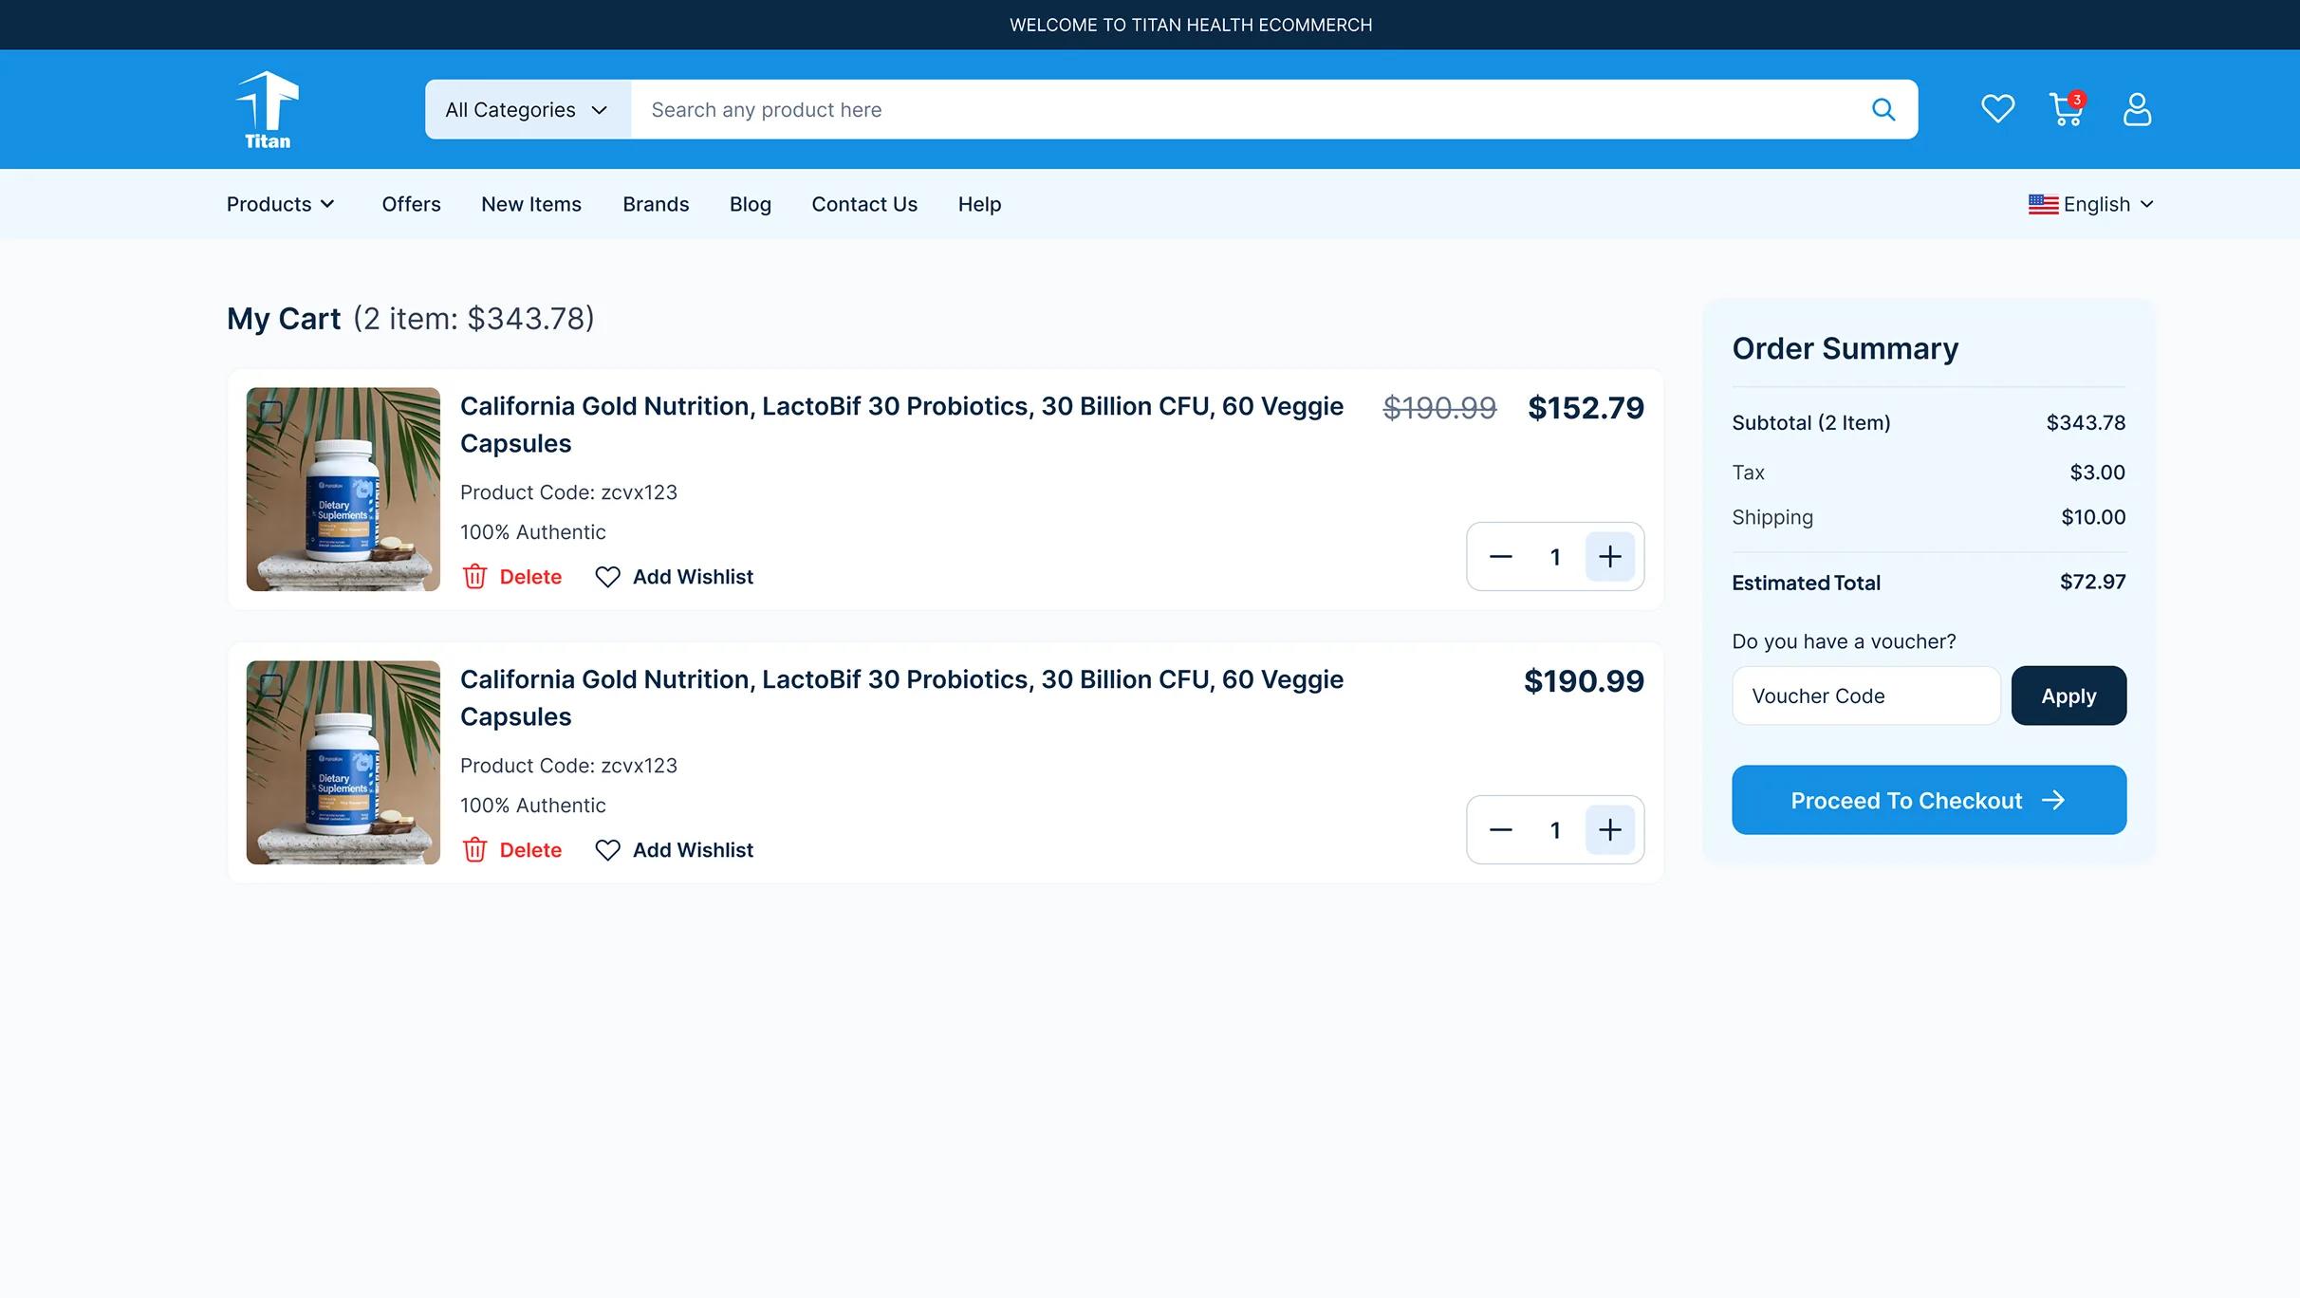Image resolution: width=2300 pixels, height=1298 pixels.
Task: Open the Brands page
Action: (x=656, y=205)
